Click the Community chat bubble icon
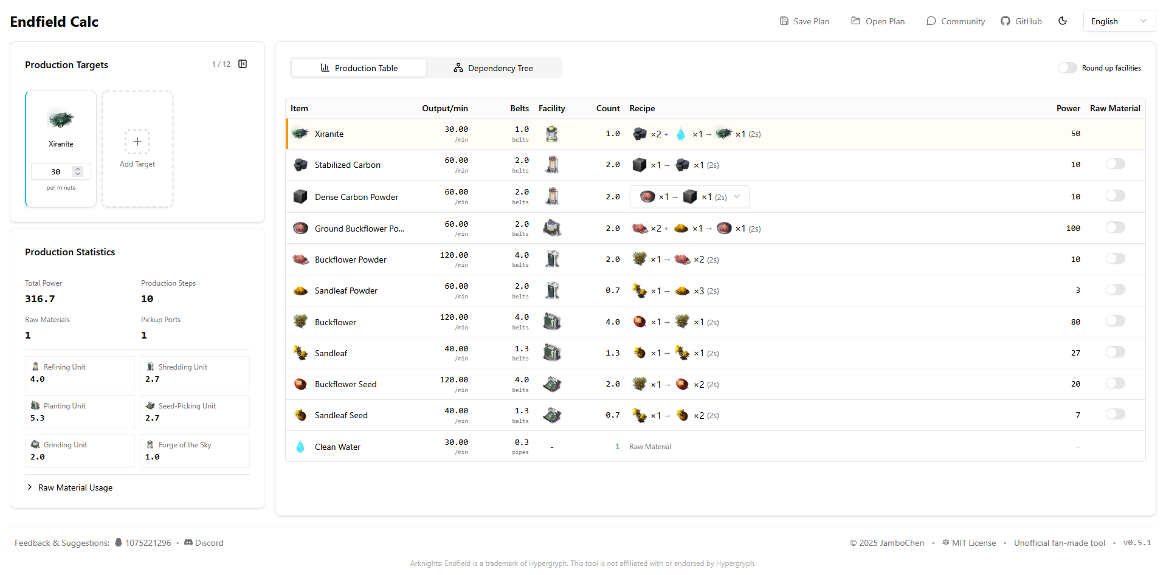Viewport: 1166px width, 575px height. [931, 21]
